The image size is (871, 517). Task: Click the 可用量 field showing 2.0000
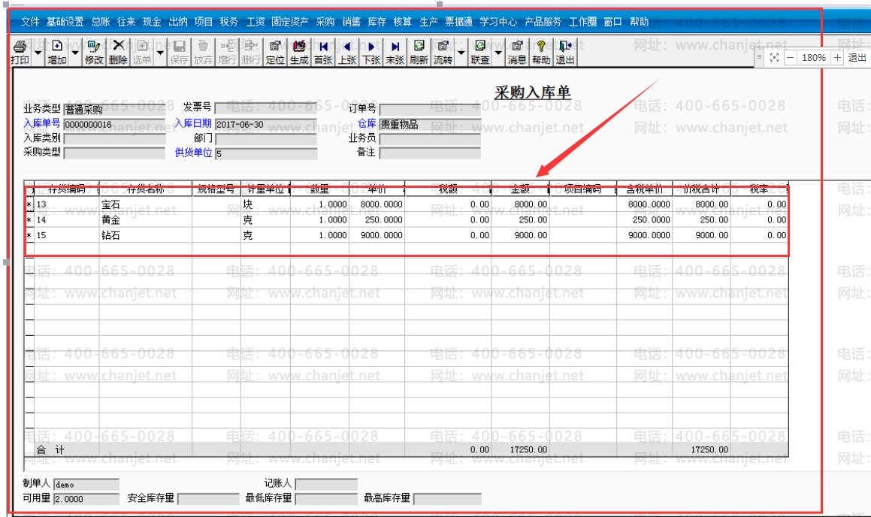coord(86,499)
